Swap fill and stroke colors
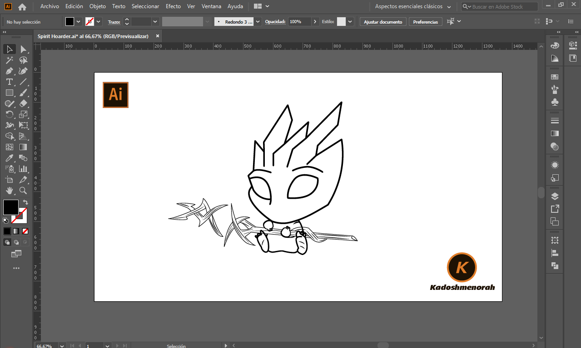 (26, 202)
